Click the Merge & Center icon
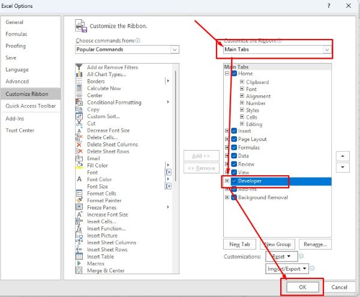 (79, 271)
